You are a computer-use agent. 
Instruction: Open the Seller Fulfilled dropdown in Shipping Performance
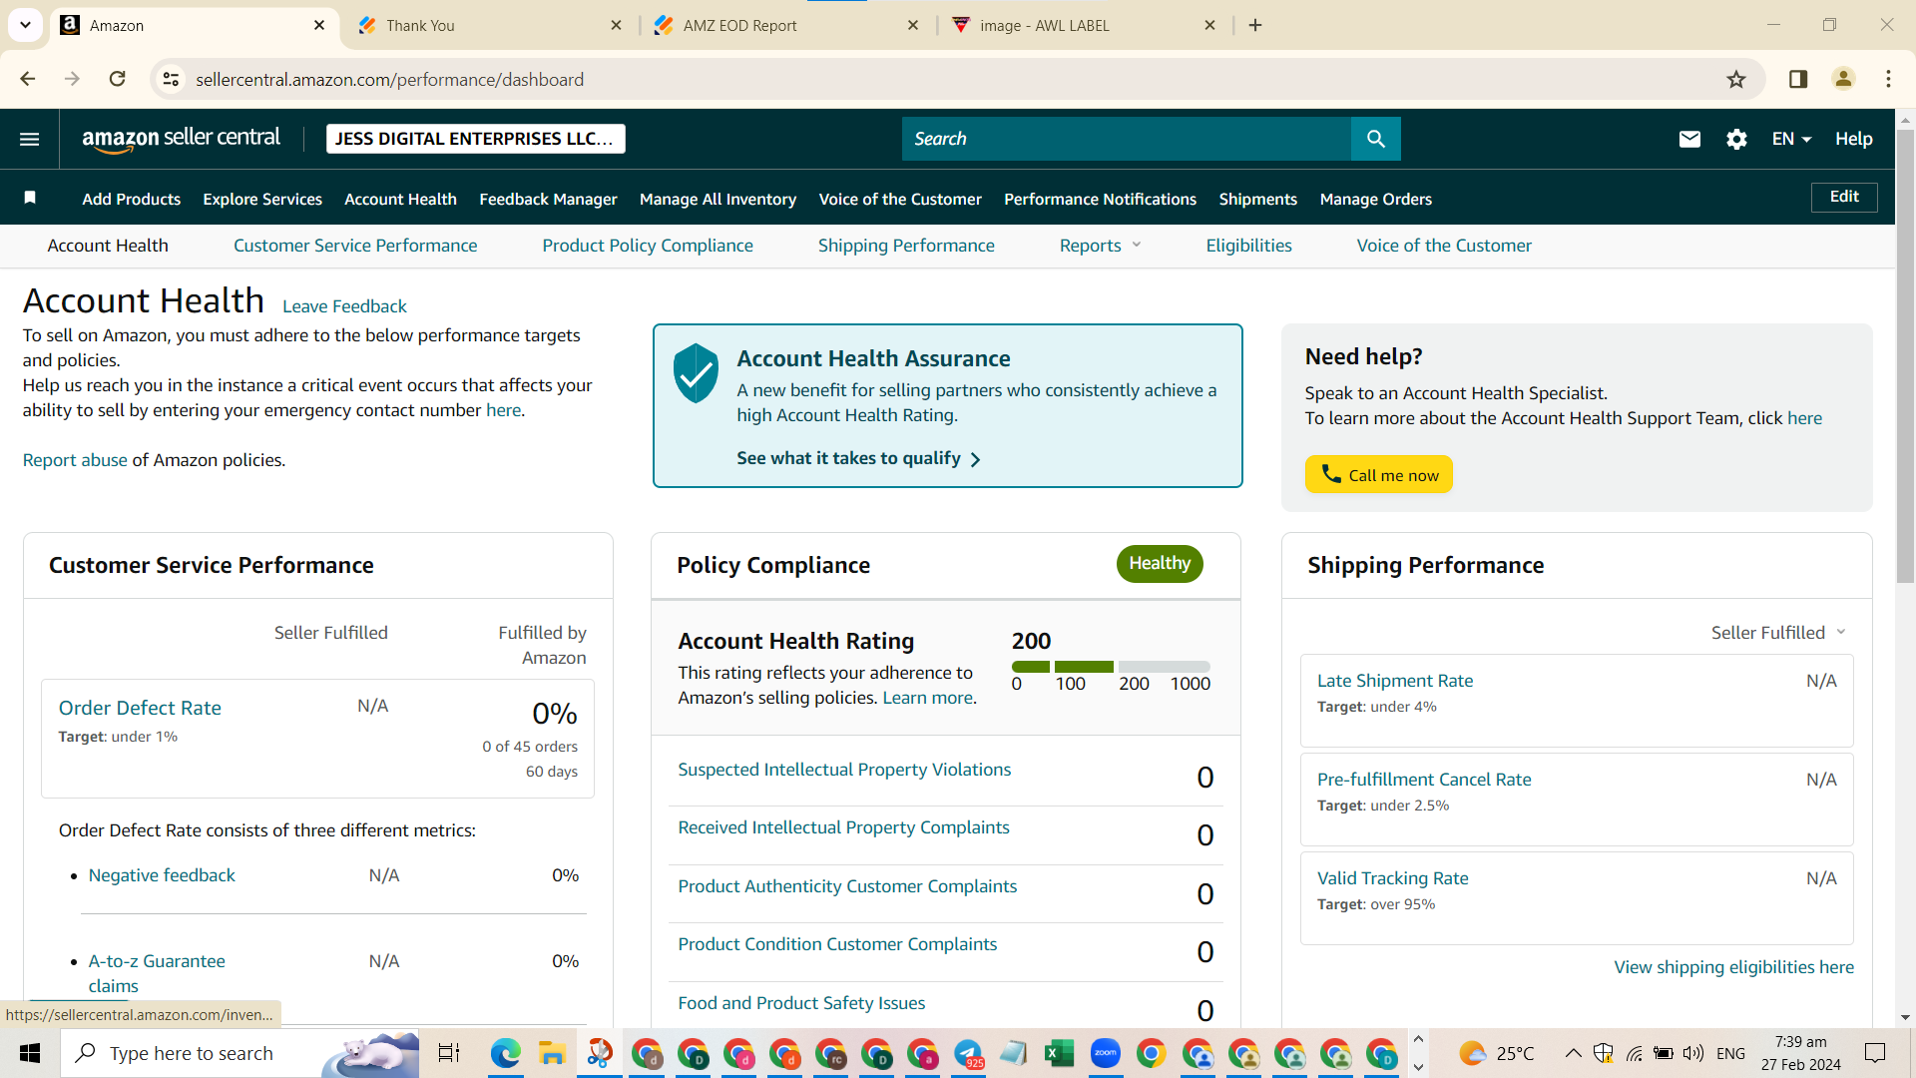[x=1778, y=633]
